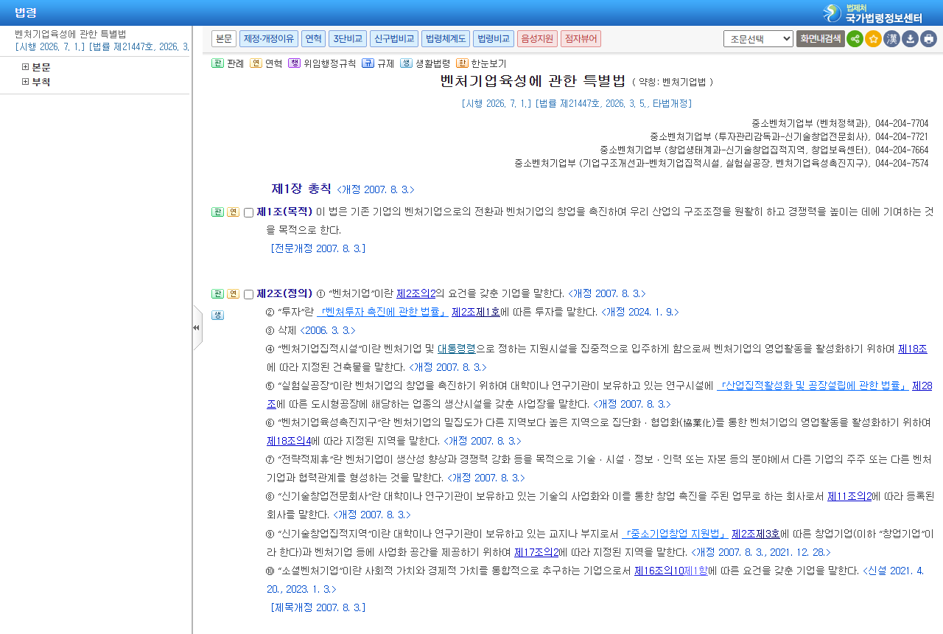Select 벤처기업육성에 관한 특별법 in the sidebar
Viewport: 943px width, 634px height.
tap(71, 34)
